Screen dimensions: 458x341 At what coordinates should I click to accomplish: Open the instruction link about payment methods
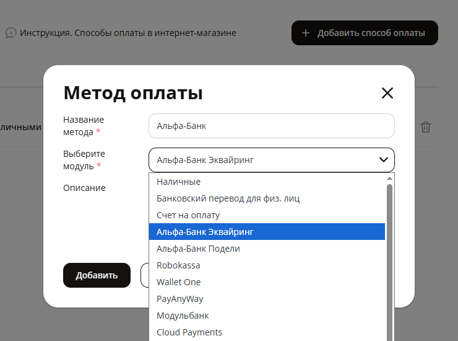(128, 33)
